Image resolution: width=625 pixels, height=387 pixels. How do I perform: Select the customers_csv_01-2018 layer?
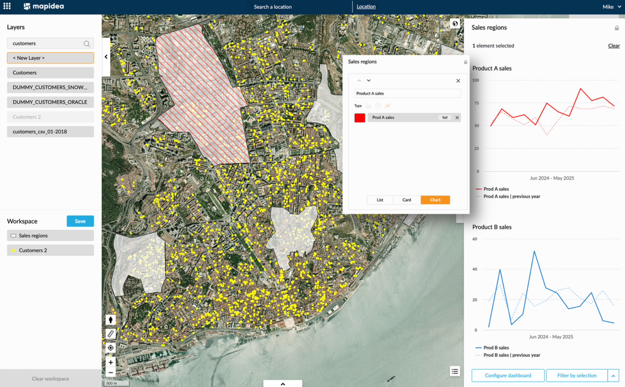point(50,132)
